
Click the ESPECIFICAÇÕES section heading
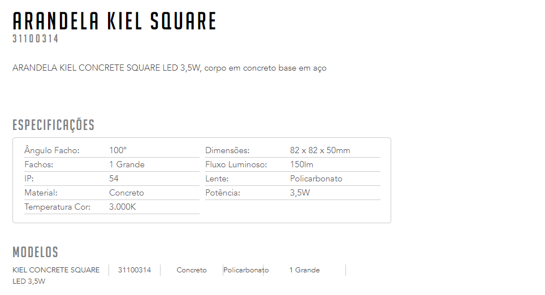(x=53, y=125)
